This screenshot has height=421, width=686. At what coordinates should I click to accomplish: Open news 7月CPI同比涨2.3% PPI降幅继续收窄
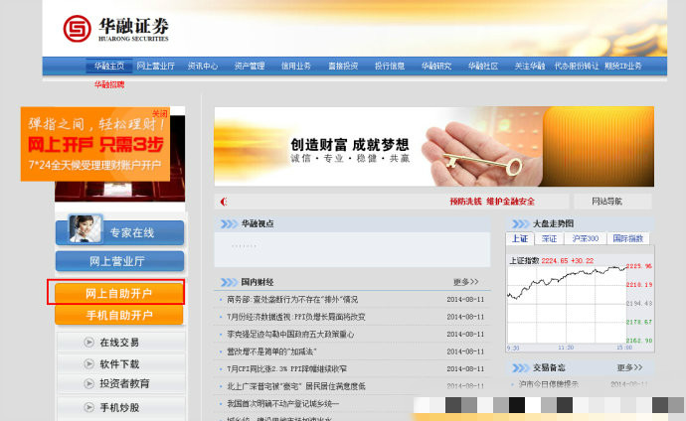tap(287, 369)
